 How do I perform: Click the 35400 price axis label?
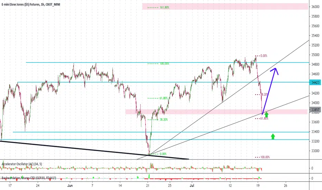(315, 36)
